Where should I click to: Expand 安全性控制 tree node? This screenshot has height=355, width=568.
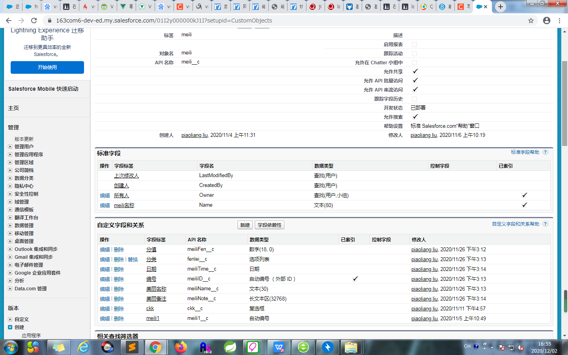click(x=10, y=194)
